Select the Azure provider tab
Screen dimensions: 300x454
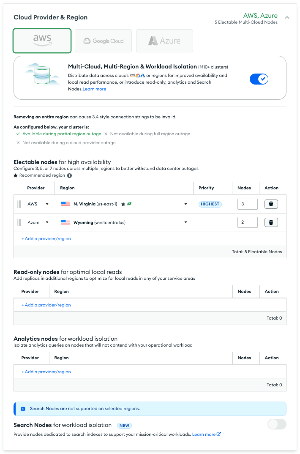pos(164,41)
